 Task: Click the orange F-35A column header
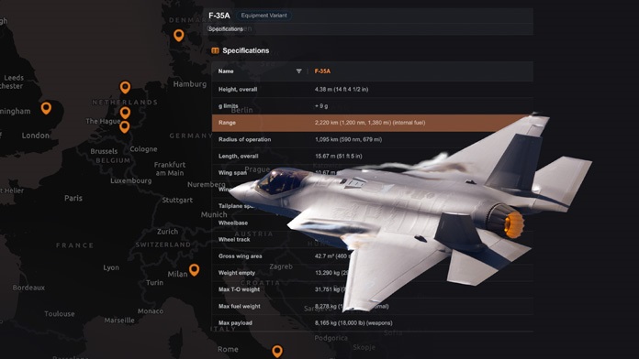(x=322, y=71)
